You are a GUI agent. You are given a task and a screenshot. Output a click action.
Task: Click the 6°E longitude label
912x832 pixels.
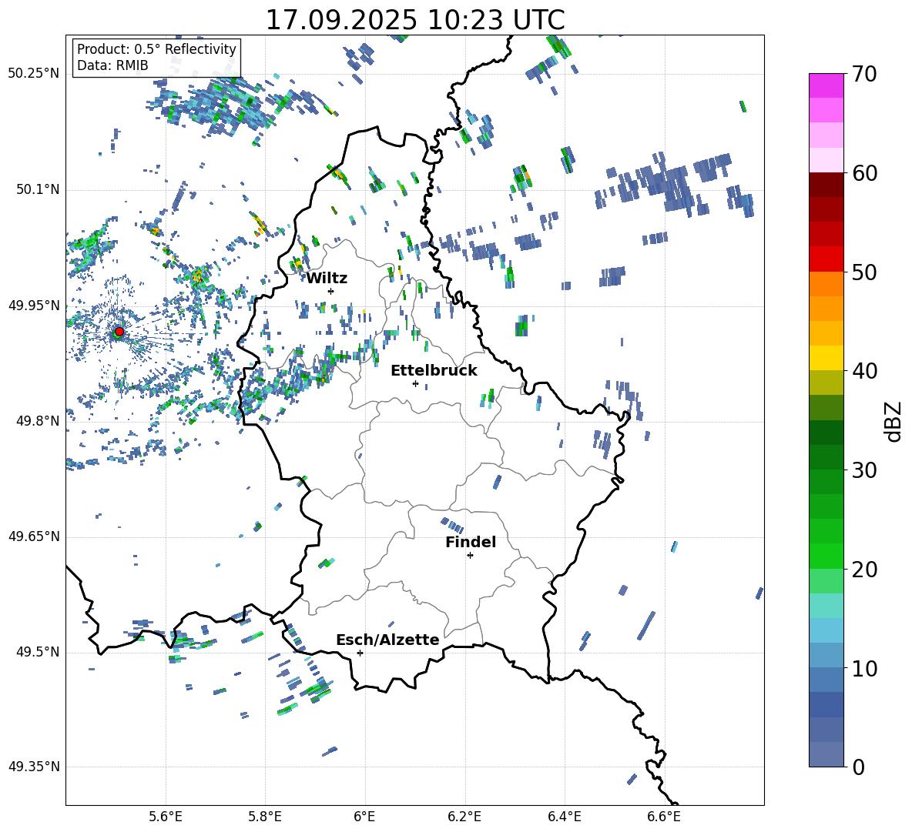(364, 817)
